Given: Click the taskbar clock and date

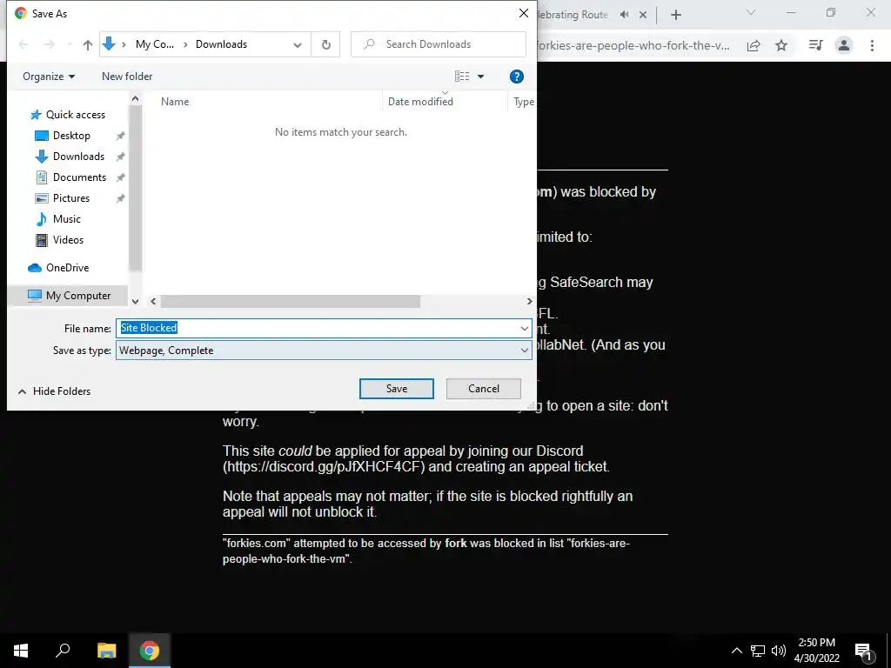Looking at the screenshot, I should (x=816, y=651).
